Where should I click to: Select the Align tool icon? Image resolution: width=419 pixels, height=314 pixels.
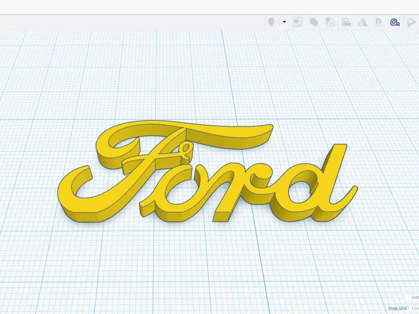tap(346, 22)
